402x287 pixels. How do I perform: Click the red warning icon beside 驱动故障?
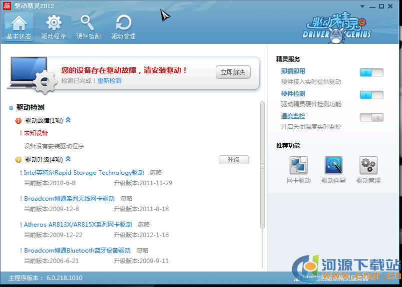pos(18,121)
